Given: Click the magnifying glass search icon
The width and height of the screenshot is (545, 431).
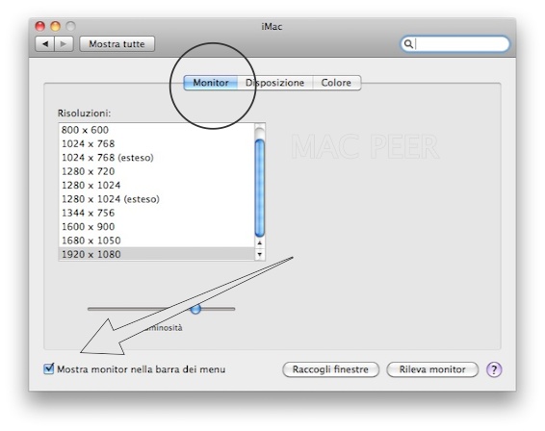Looking at the screenshot, I should tap(408, 44).
